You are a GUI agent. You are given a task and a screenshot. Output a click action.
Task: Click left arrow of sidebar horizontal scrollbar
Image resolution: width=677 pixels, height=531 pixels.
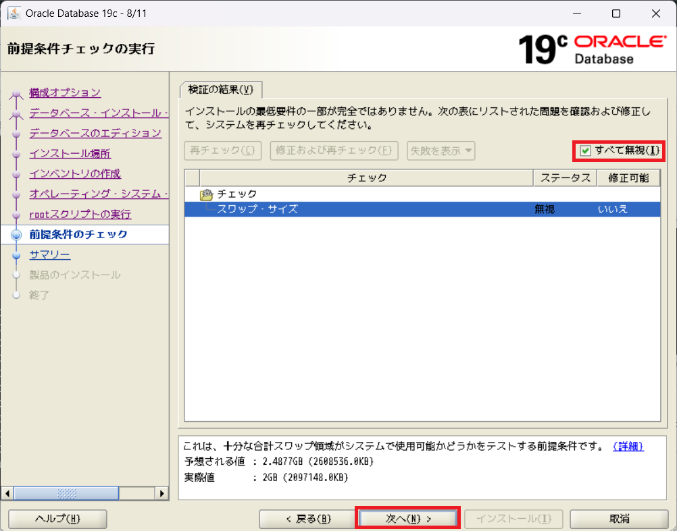[7, 493]
